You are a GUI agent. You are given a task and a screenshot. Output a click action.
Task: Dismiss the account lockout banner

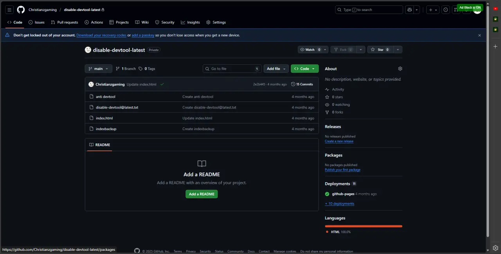click(x=479, y=35)
